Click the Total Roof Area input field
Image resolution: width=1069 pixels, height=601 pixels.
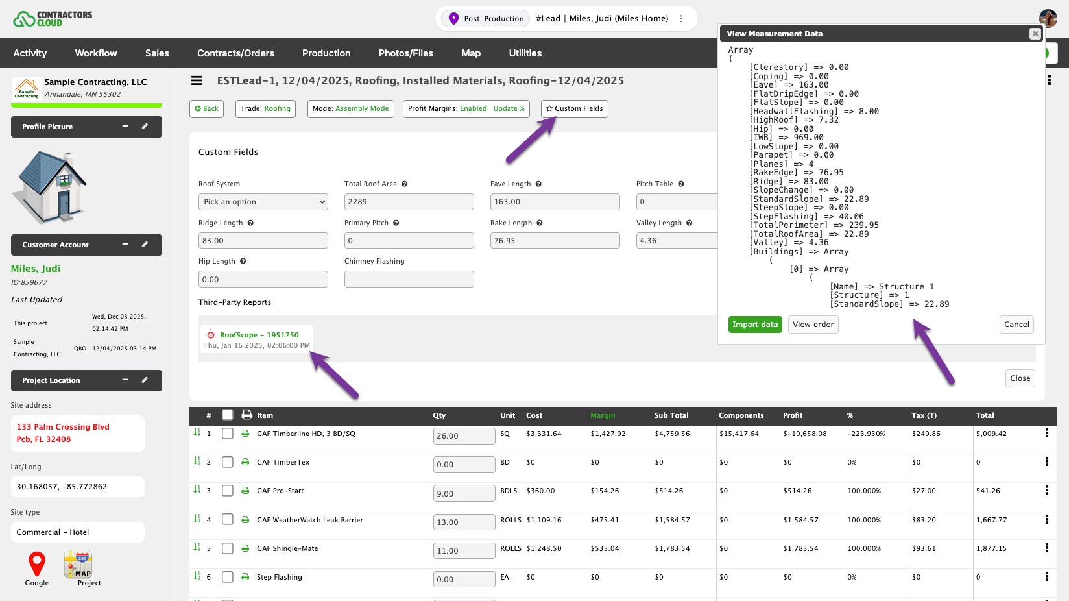[409, 202]
